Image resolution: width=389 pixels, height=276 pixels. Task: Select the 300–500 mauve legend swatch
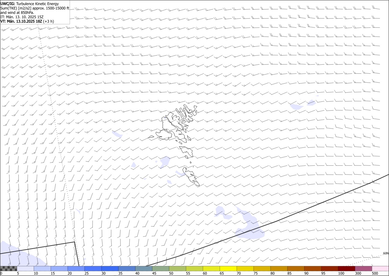[x=363, y=269]
